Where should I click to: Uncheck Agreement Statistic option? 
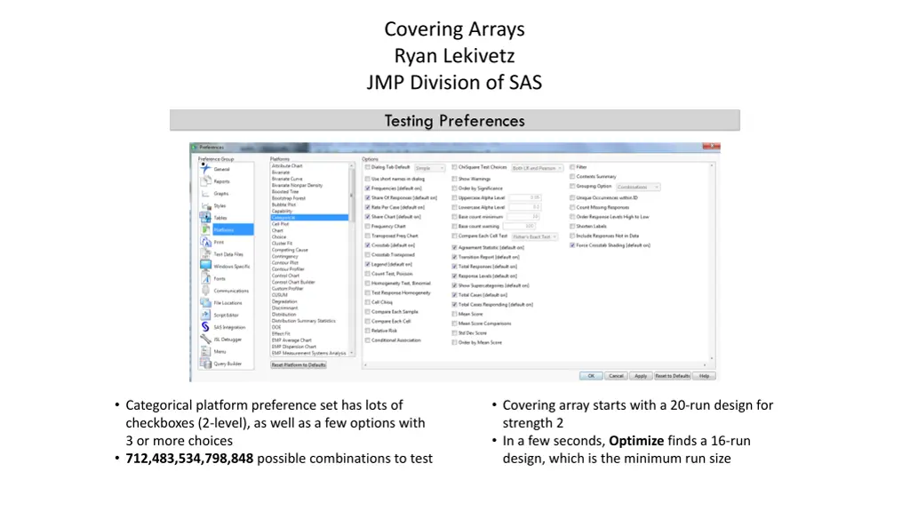454,247
